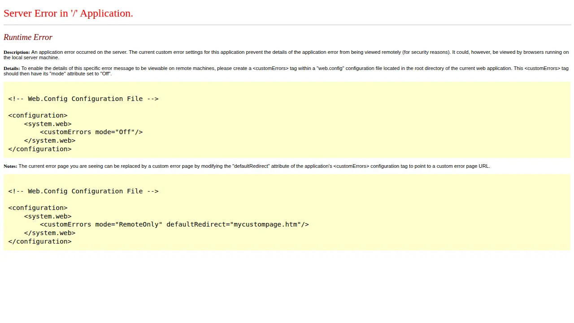Click the "Server Error in '/' Application." heading
574x323 pixels.
tap(68, 13)
